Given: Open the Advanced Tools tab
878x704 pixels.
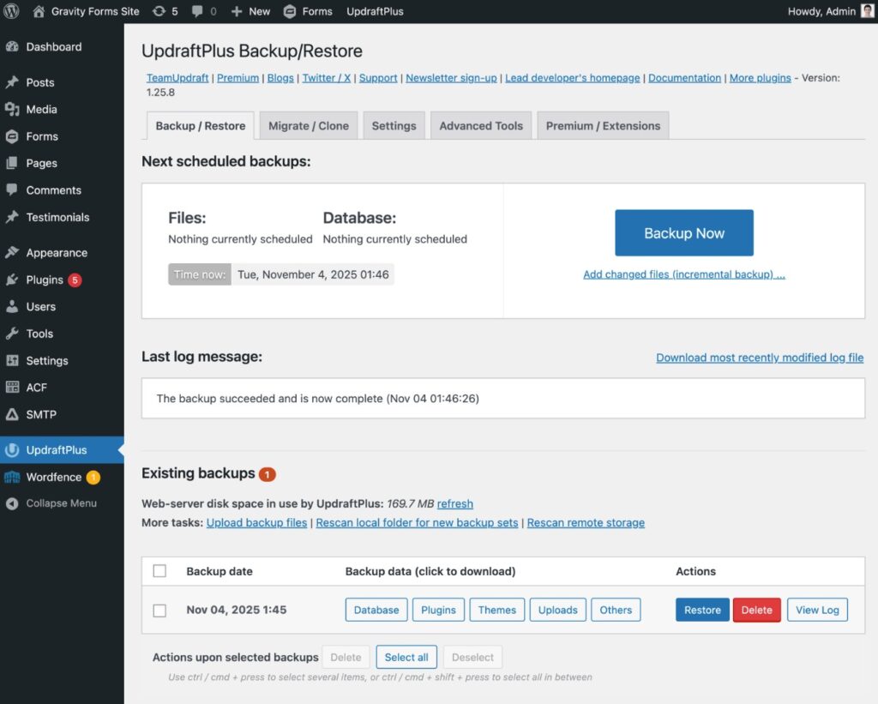Looking at the screenshot, I should click(x=481, y=125).
